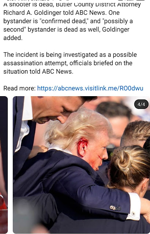Tap the 'The incident is being investigated' paragraph
Screen dimensions: 150x234
click(x=70, y=63)
